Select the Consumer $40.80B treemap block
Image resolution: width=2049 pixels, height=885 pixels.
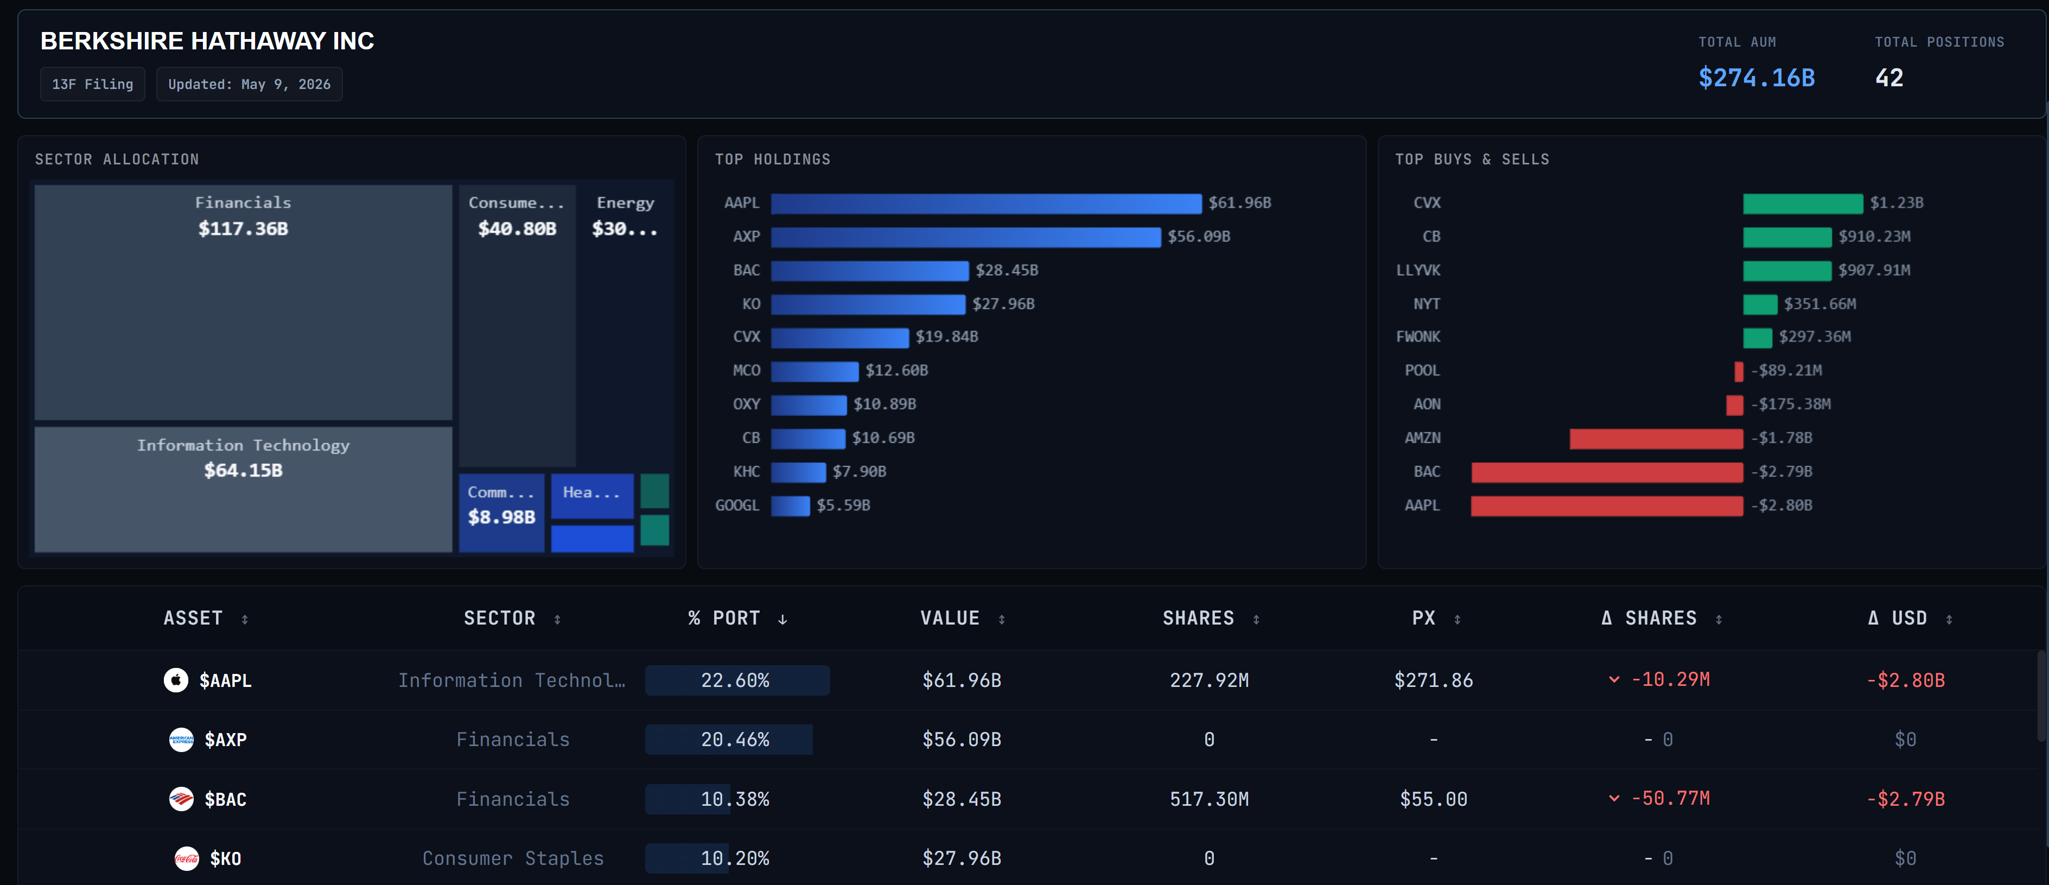point(517,326)
